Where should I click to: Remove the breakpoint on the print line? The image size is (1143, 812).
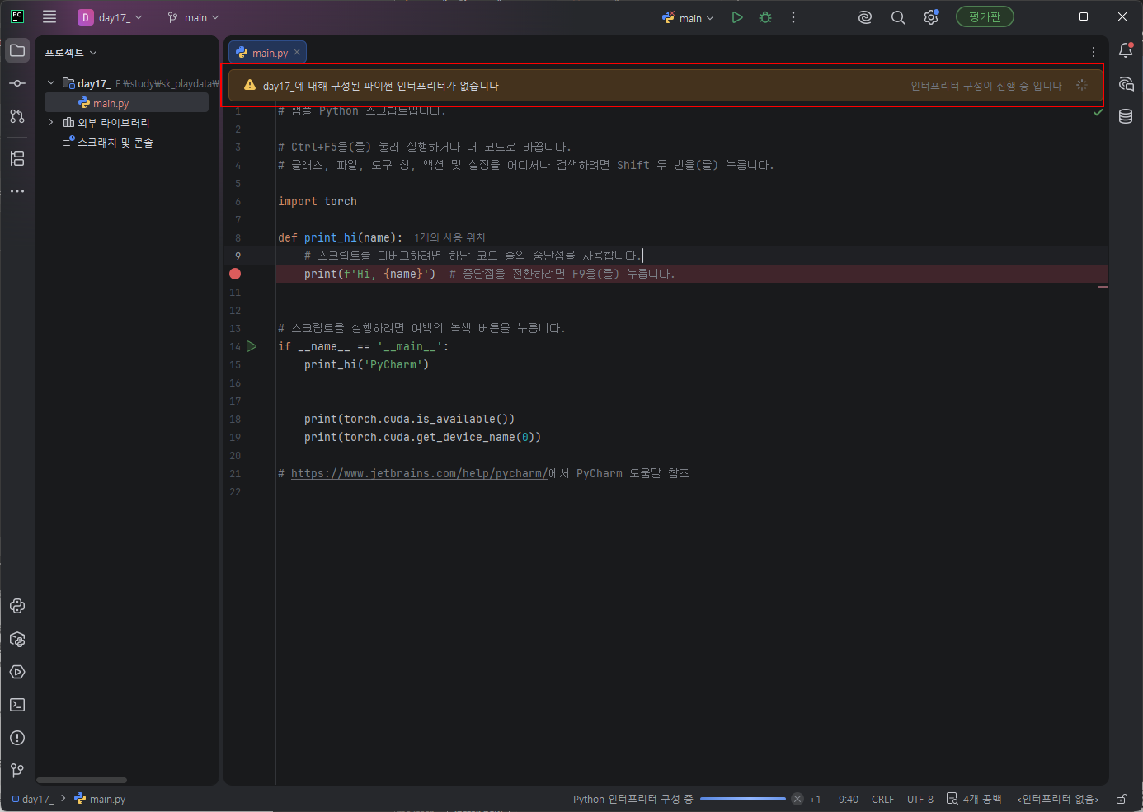pos(235,274)
